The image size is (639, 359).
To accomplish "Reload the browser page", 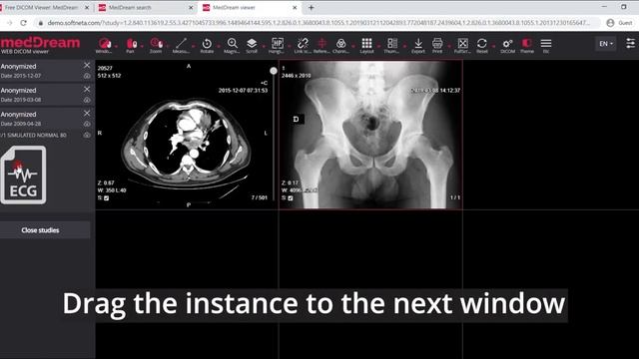I will pyautogui.click(x=23, y=23).
